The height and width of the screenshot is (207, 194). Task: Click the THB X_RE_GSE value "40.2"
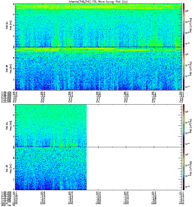(x=98, y=92)
